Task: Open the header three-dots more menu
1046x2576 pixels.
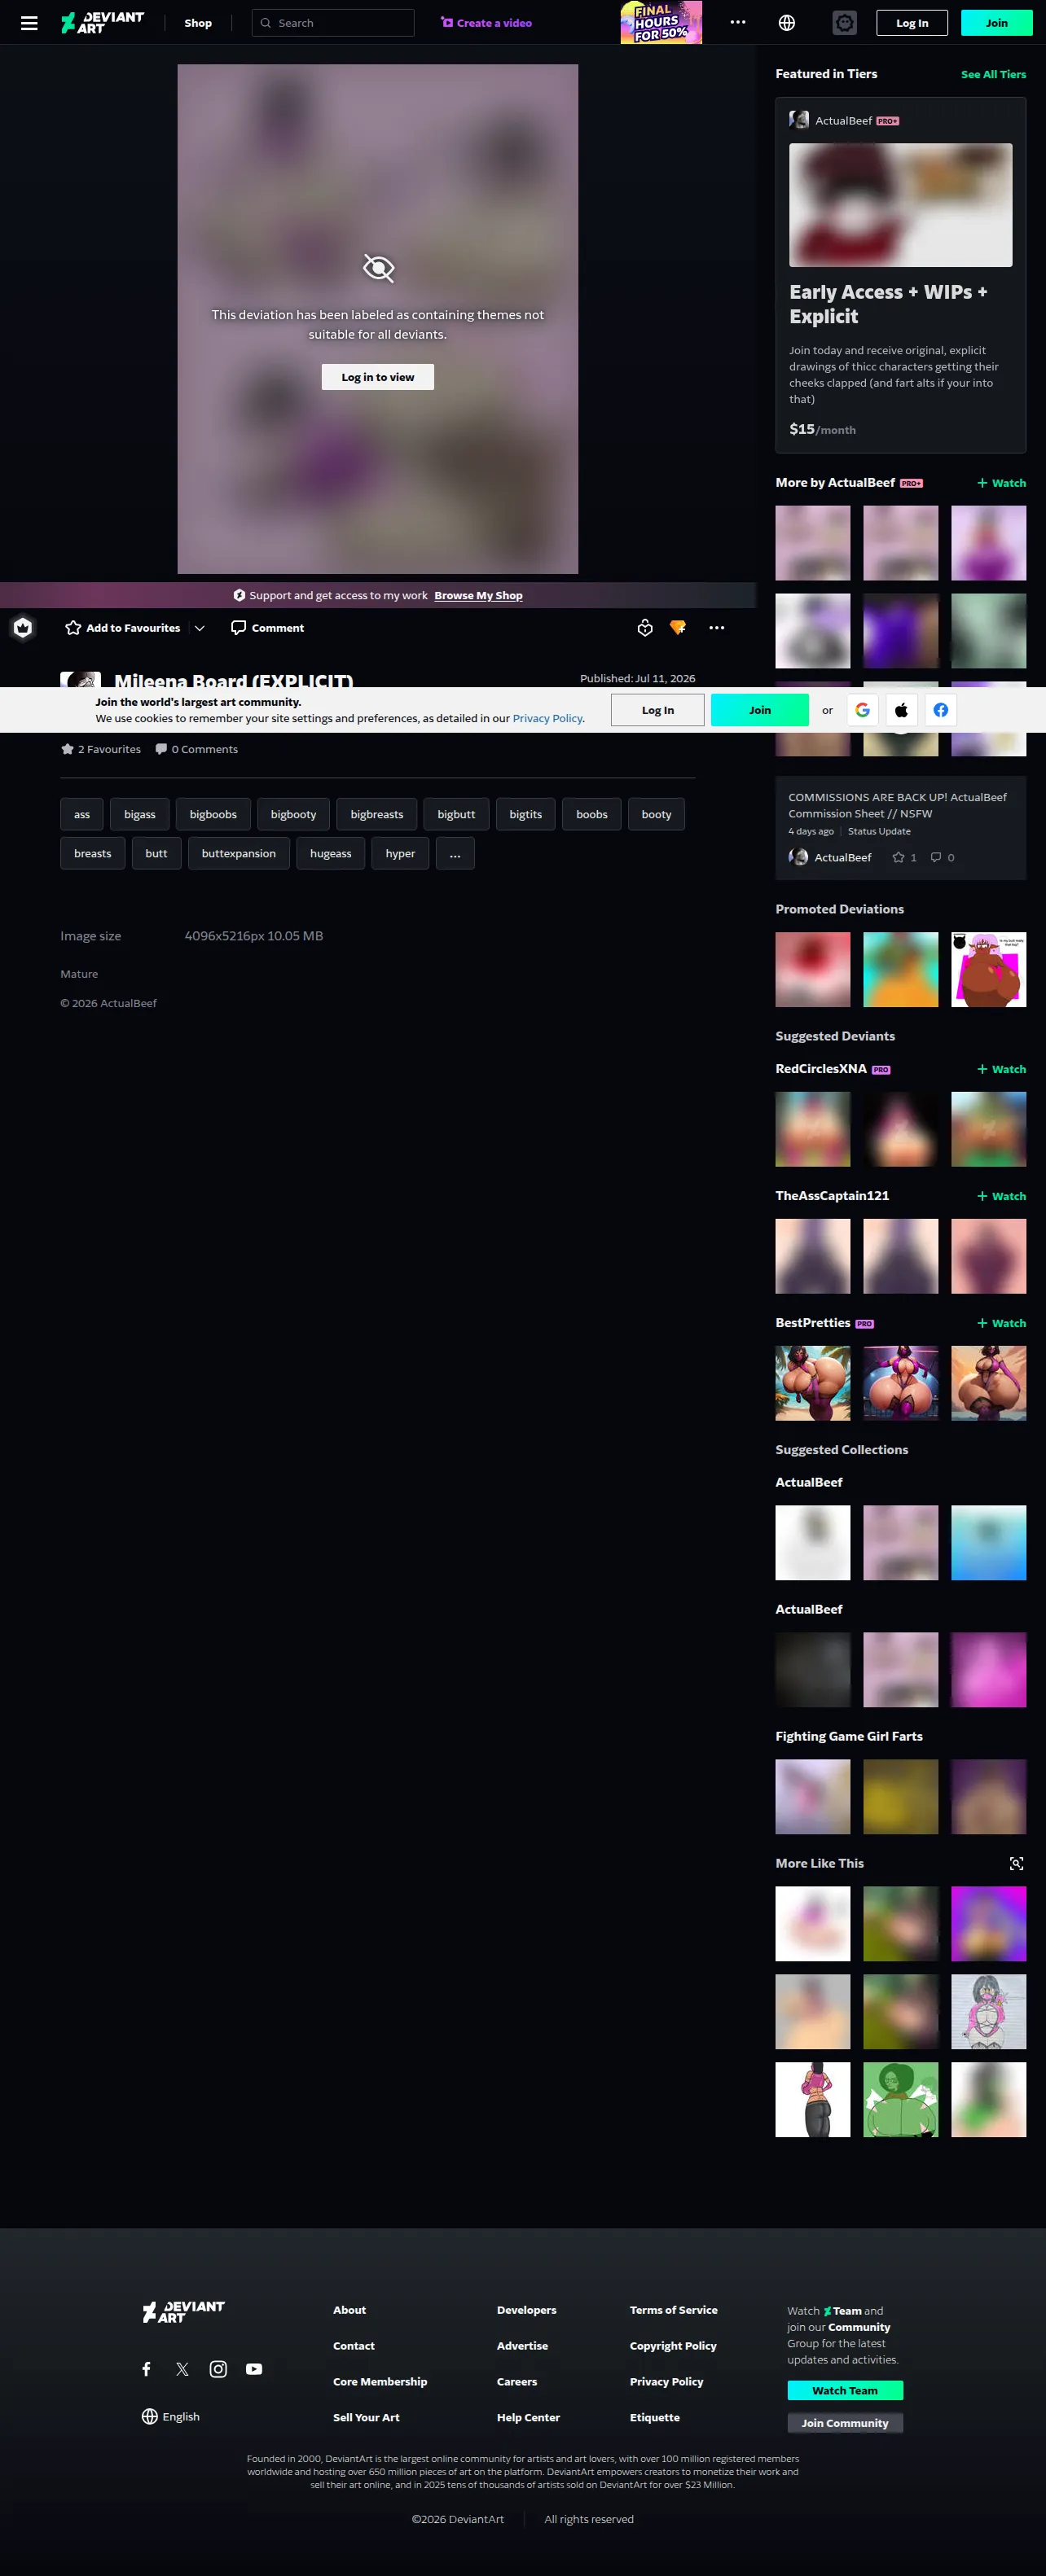Action: coord(738,22)
